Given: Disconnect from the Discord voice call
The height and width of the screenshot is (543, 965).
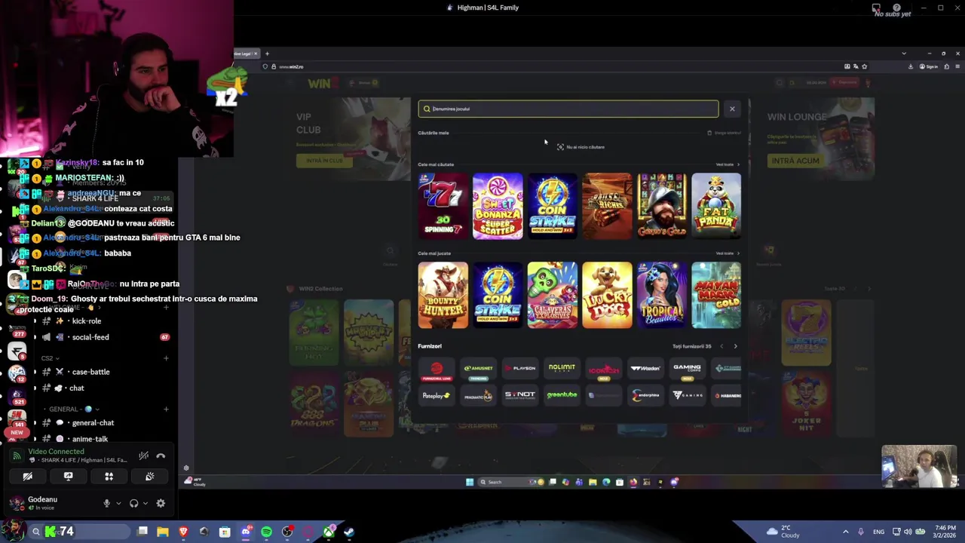Looking at the screenshot, I should coord(161,456).
